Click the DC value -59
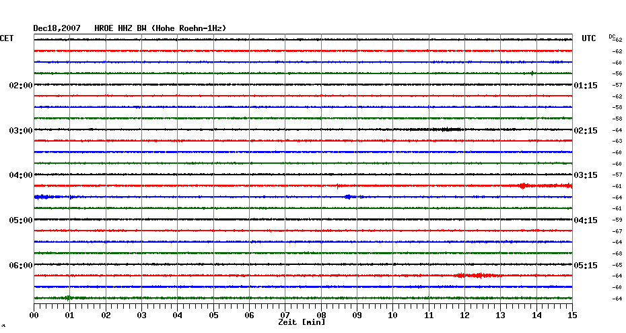 pyautogui.click(x=617, y=220)
